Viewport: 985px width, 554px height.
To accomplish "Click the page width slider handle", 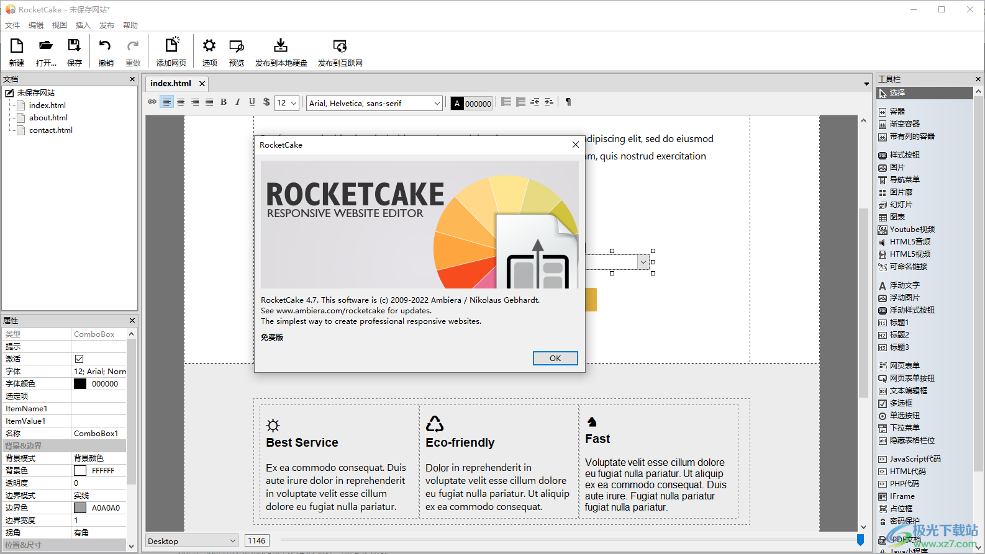I will coord(860,540).
